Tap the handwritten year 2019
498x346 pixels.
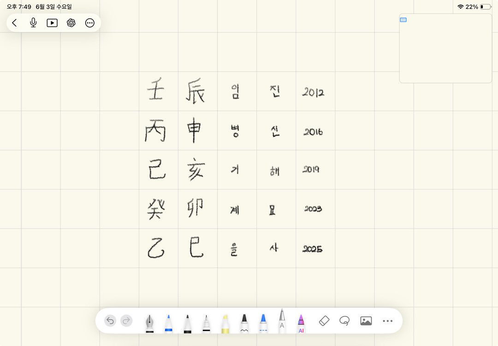coord(311,169)
